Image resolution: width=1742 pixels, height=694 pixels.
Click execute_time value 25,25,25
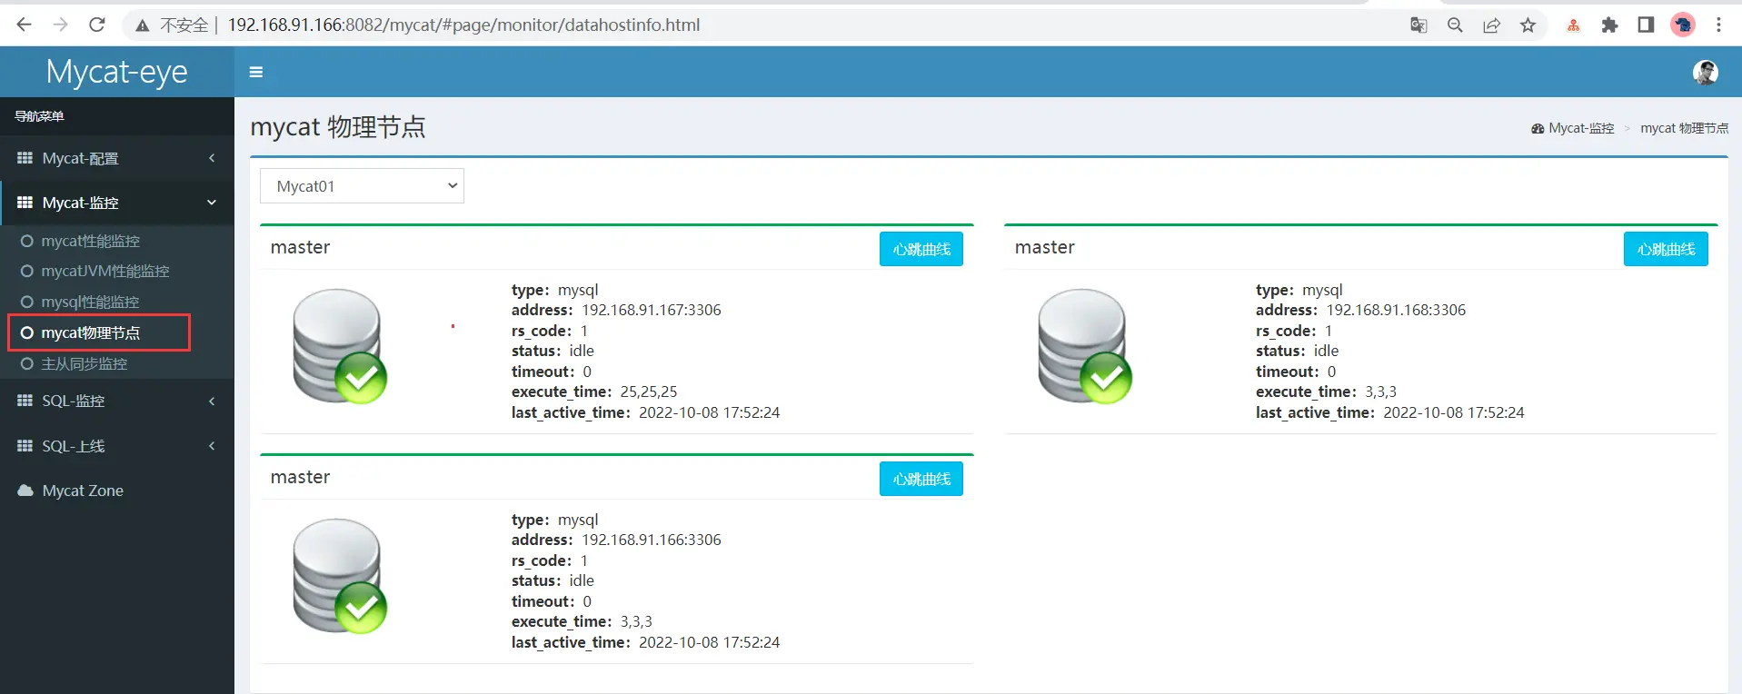pos(649,392)
